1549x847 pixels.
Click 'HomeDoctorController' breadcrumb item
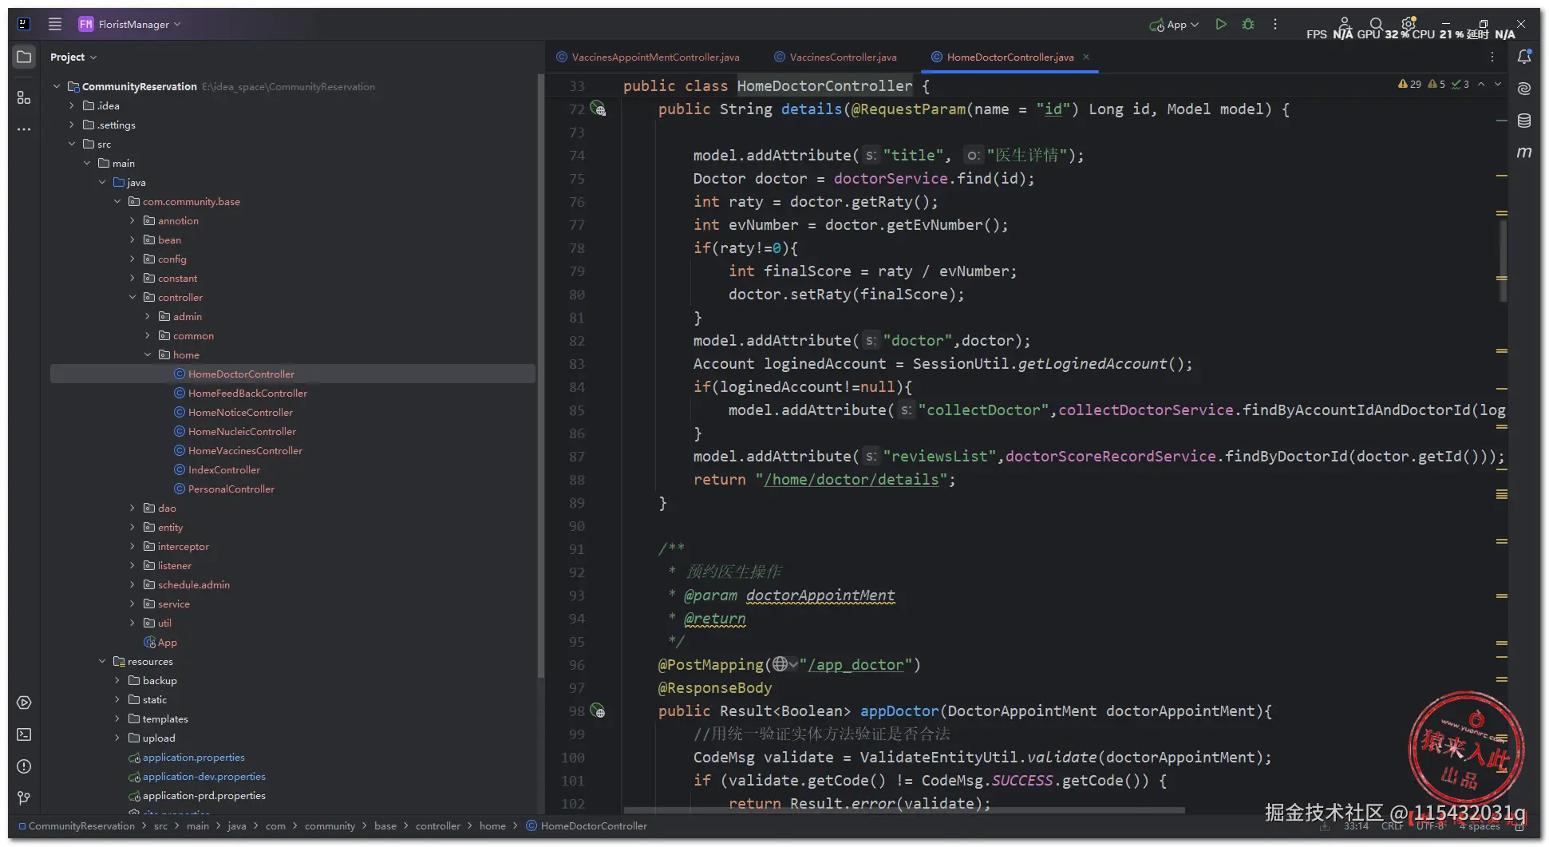tap(594, 825)
